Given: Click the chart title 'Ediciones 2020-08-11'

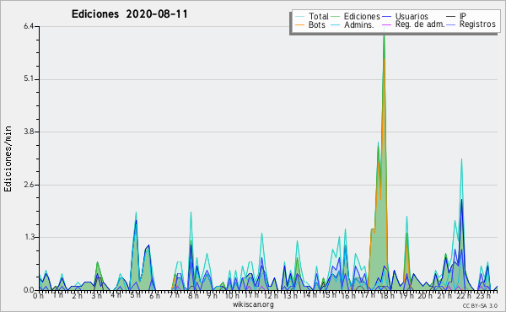Looking at the screenshot, I should tap(129, 14).
